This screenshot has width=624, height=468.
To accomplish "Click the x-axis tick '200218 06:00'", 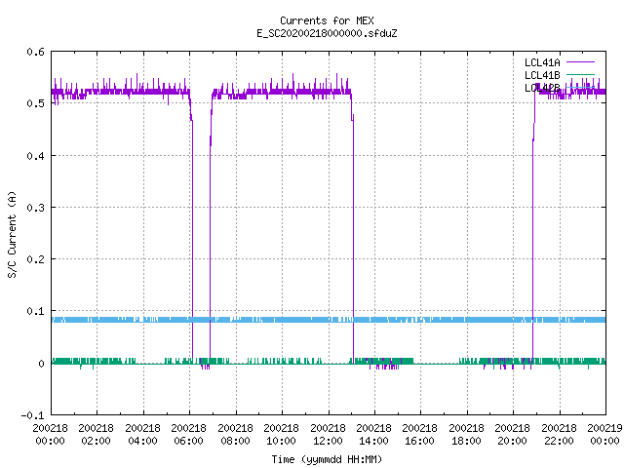I will [x=188, y=434].
